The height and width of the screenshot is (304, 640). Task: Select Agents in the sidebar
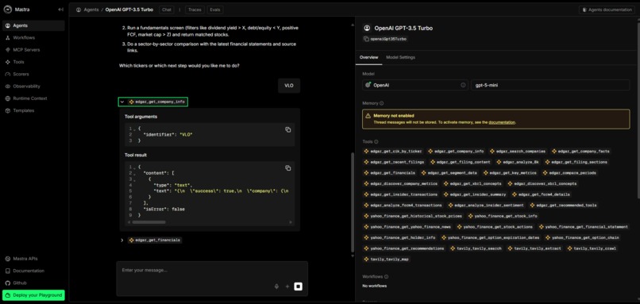point(33,25)
